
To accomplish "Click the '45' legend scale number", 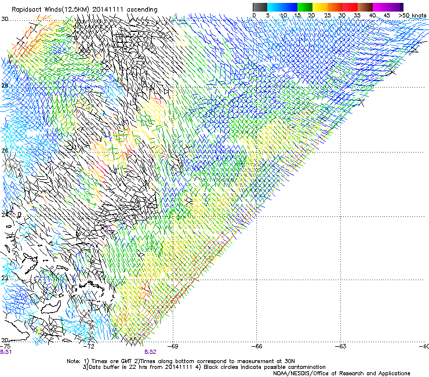I will coord(387,15).
